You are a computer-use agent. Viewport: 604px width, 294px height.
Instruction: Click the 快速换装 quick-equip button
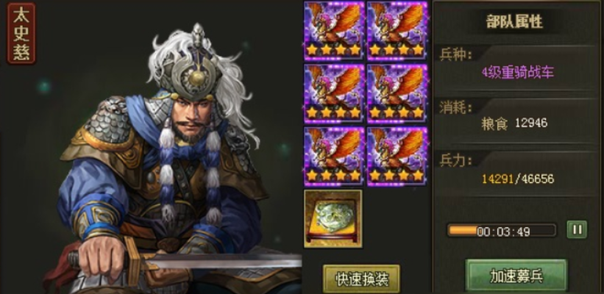361,278
